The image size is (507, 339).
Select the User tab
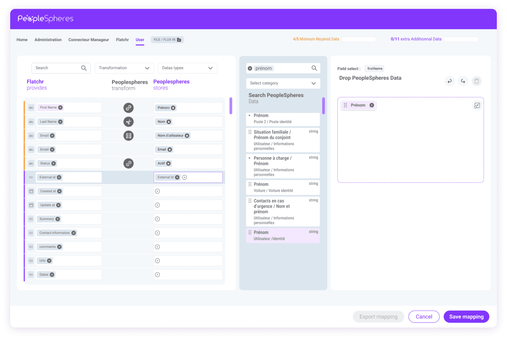coord(140,40)
